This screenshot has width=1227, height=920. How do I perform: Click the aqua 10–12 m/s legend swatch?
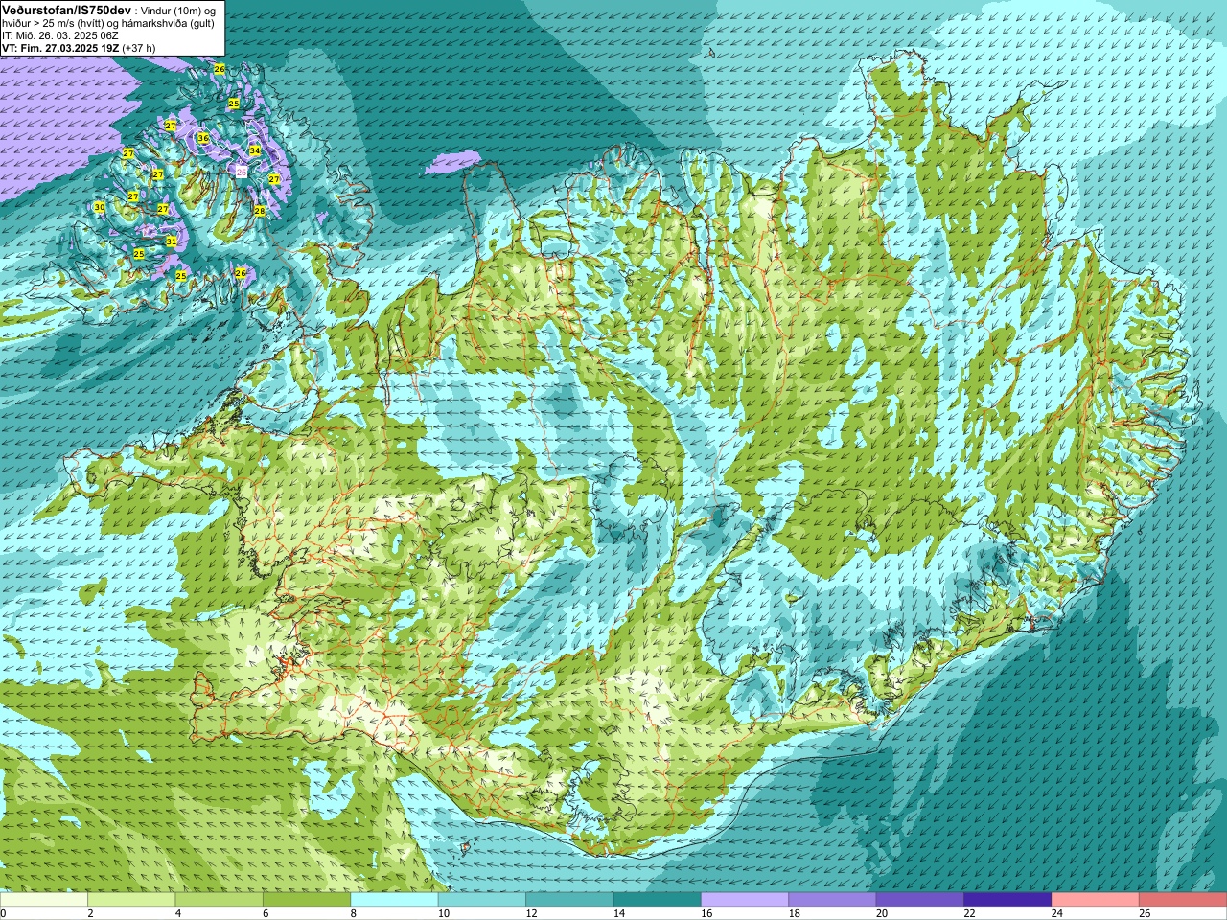click(x=481, y=899)
